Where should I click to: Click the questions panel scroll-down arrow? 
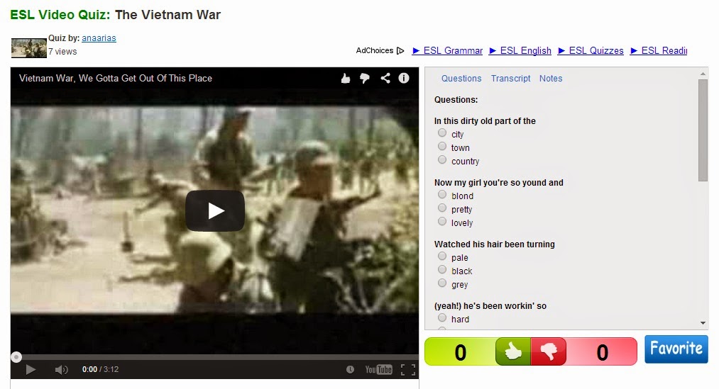[x=703, y=323]
